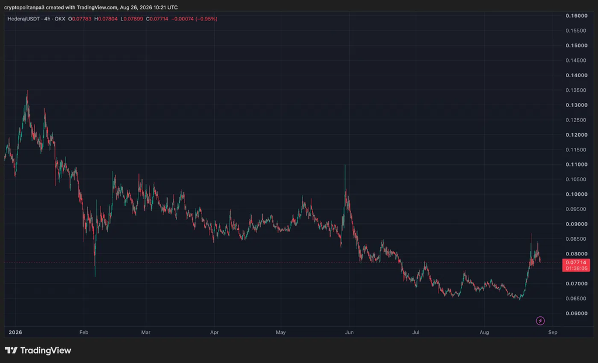Click the 2026 year label
598x363 pixels.
15,332
